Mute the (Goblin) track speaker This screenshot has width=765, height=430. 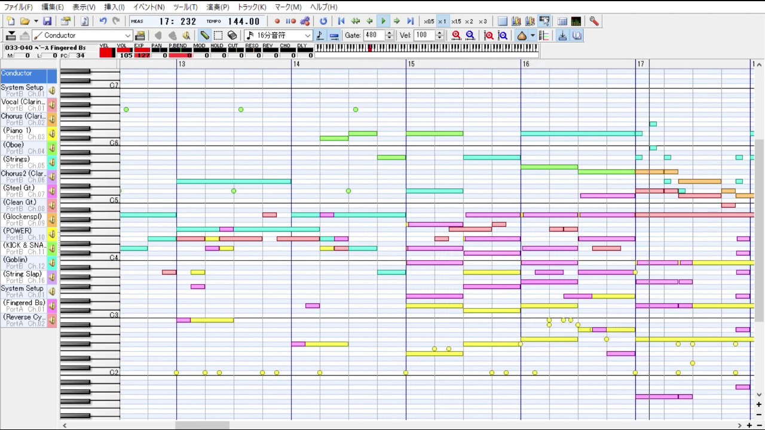point(52,263)
